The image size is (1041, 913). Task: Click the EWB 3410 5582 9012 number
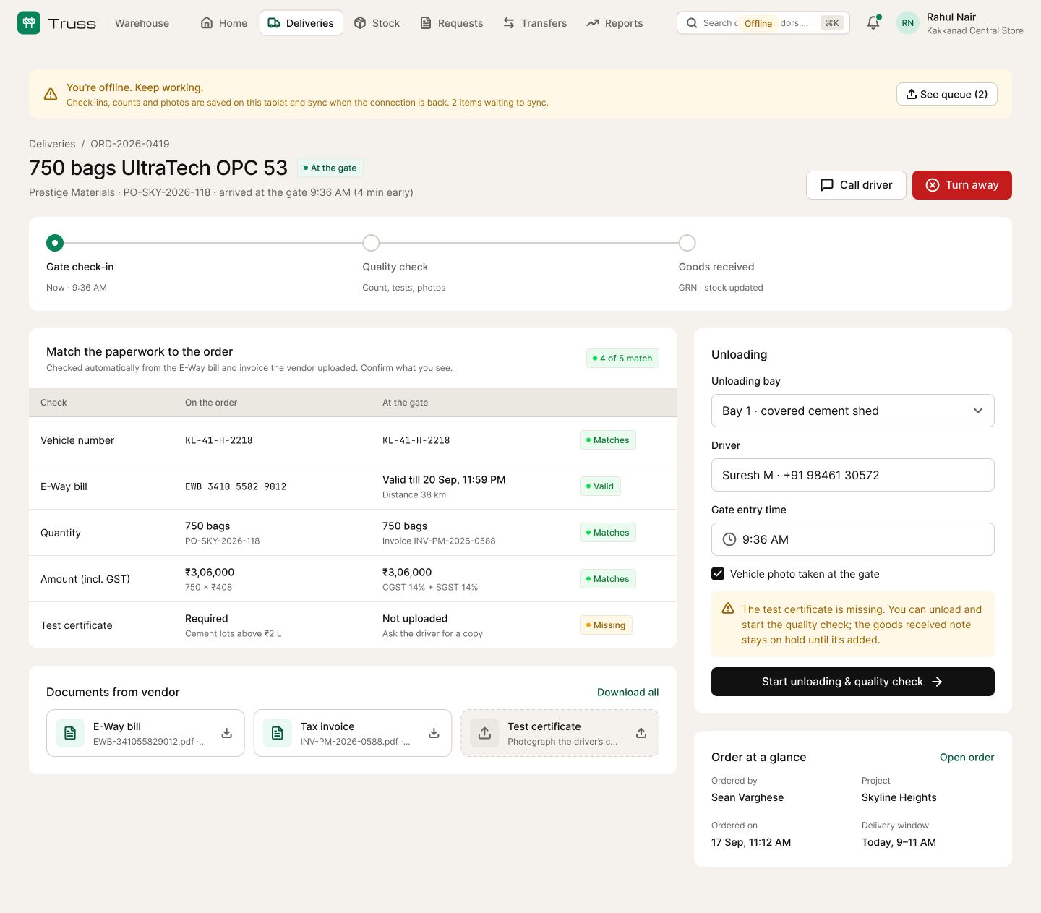tap(236, 486)
